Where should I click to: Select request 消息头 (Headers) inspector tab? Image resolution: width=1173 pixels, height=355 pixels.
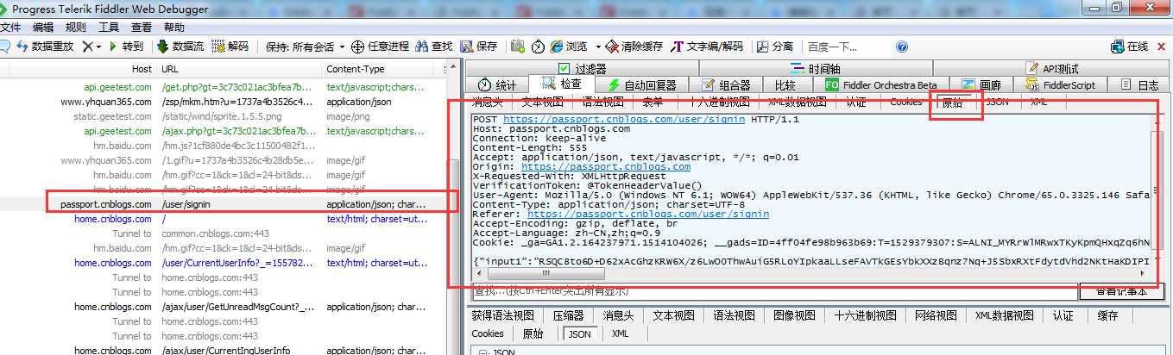[x=488, y=102]
